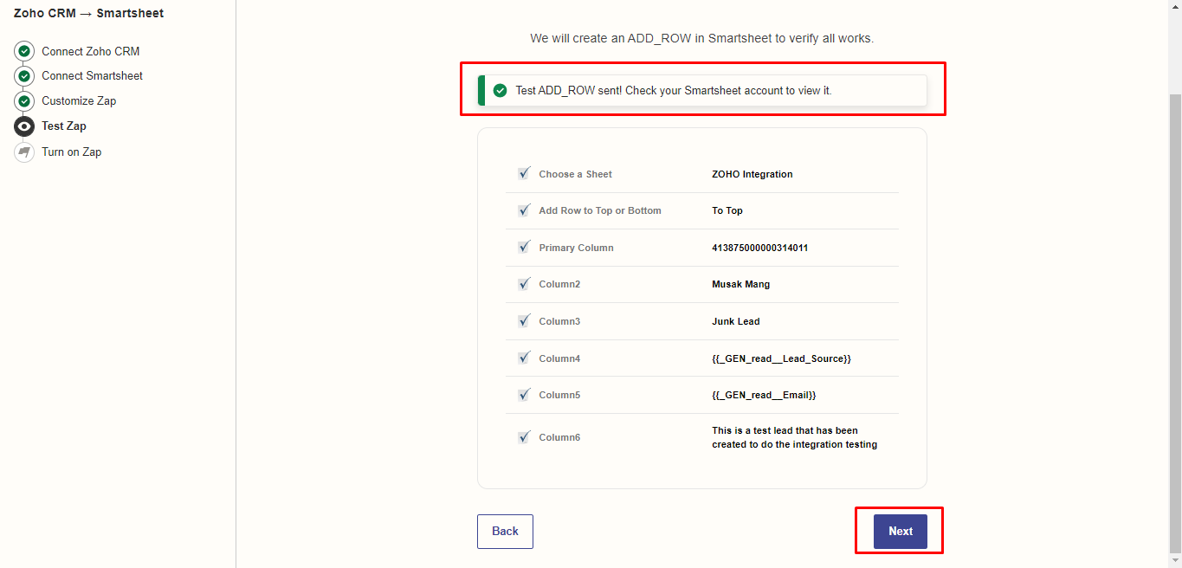The width and height of the screenshot is (1182, 568).
Task: Toggle the Column3 checkbox
Action: [x=524, y=320]
